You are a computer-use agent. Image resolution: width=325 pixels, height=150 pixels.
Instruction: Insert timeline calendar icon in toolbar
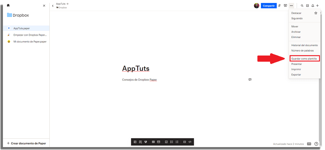click(x=159, y=142)
